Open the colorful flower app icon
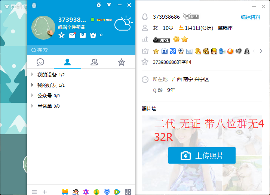Screen dimensions: 270x195 point(86,192)
